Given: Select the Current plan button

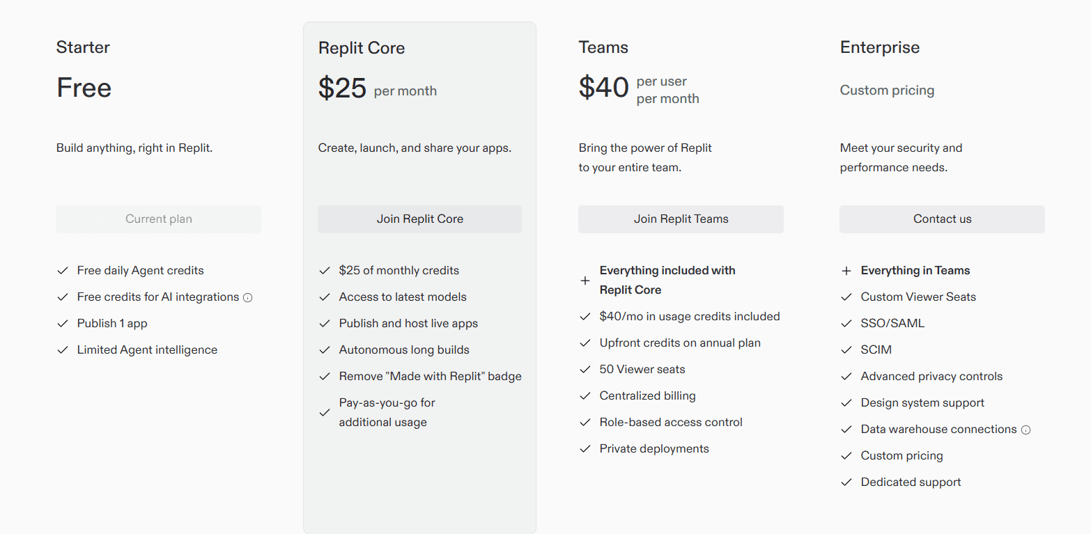Looking at the screenshot, I should point(158,219).
